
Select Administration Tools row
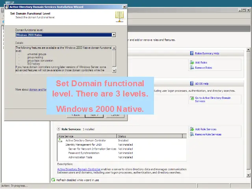click(x=122, y=157)
